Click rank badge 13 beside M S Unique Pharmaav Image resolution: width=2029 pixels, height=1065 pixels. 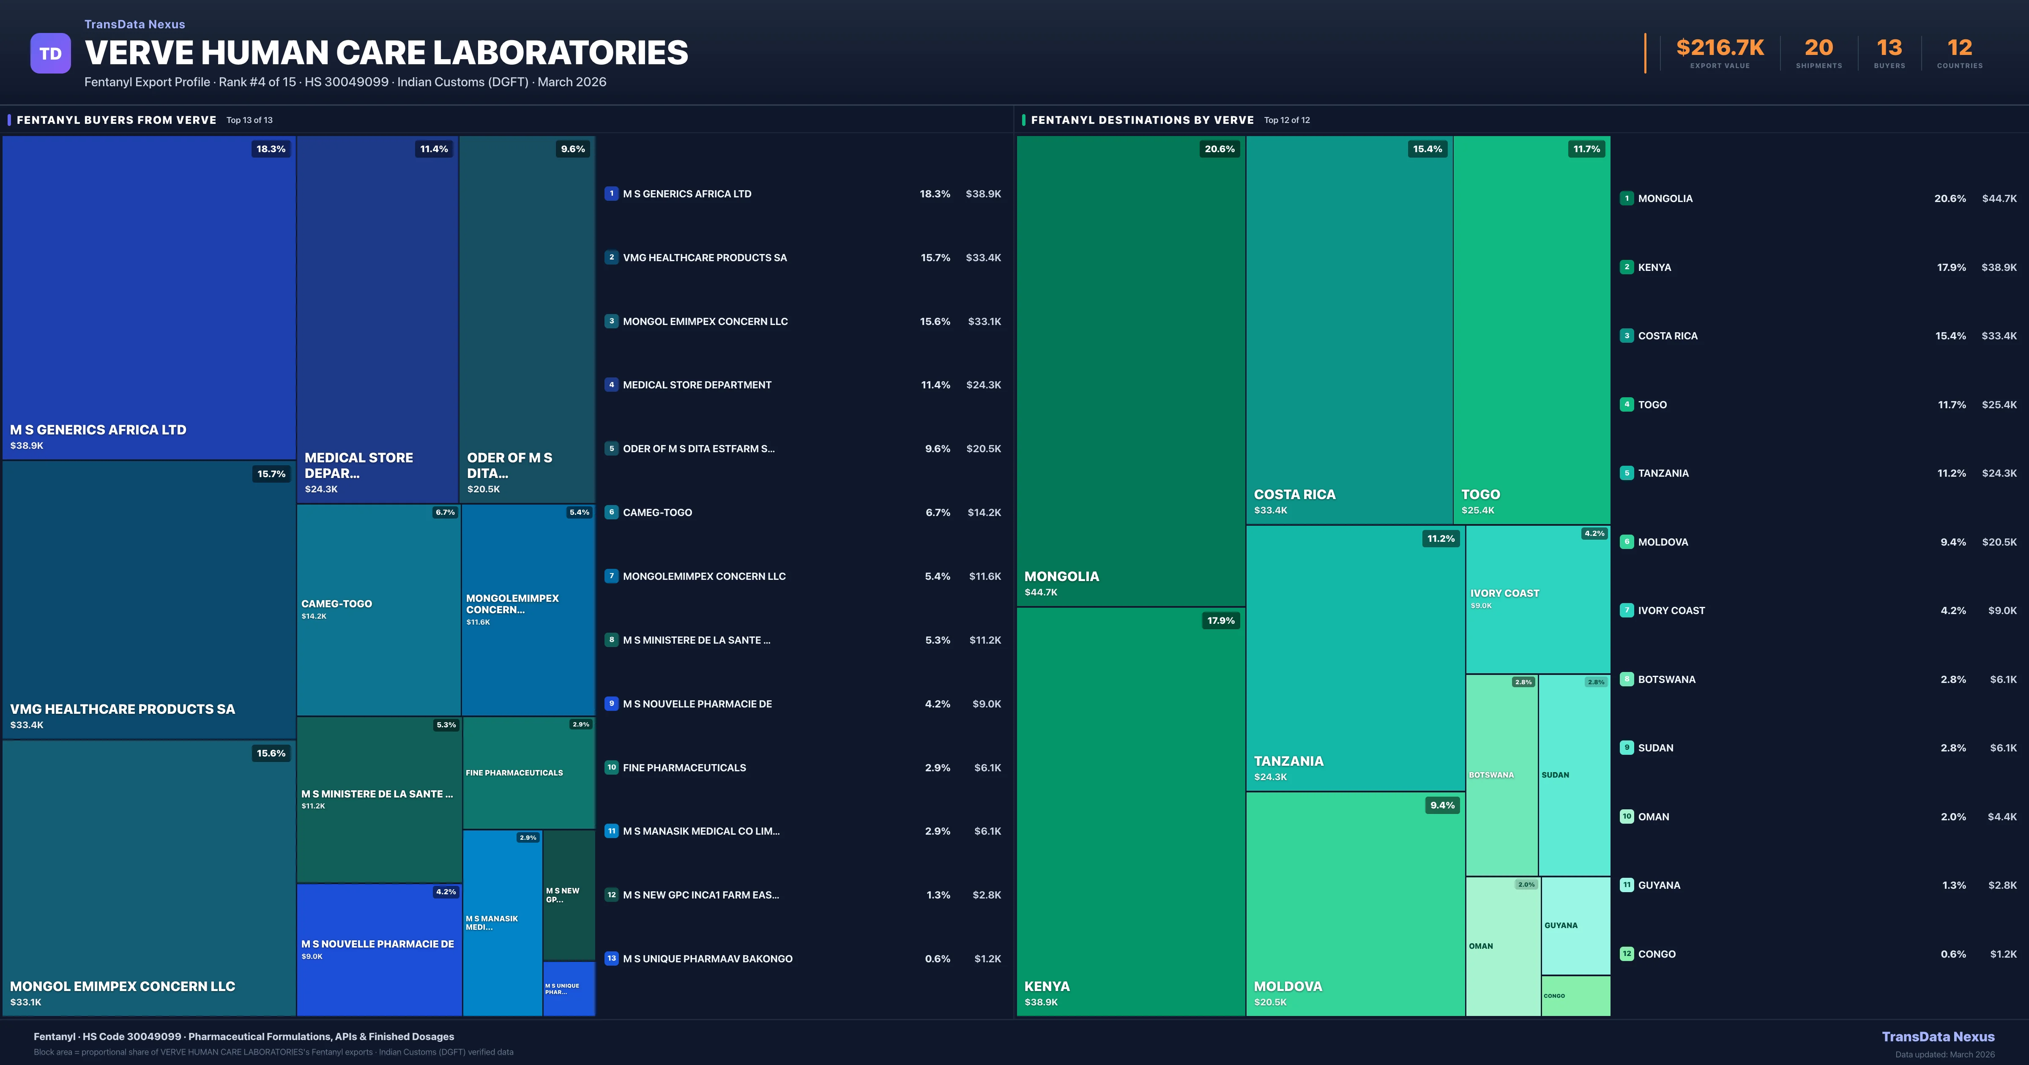pyautogui.click(x=611, y=958)
